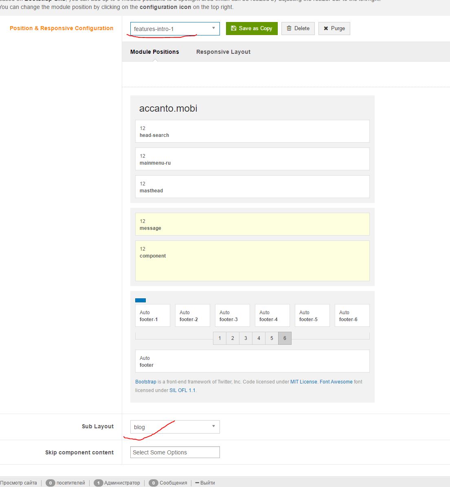Click the Skip component content label

pos(79,452)
